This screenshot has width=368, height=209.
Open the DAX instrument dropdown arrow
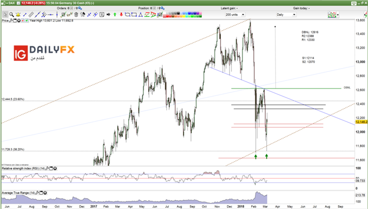click(7, 3)
